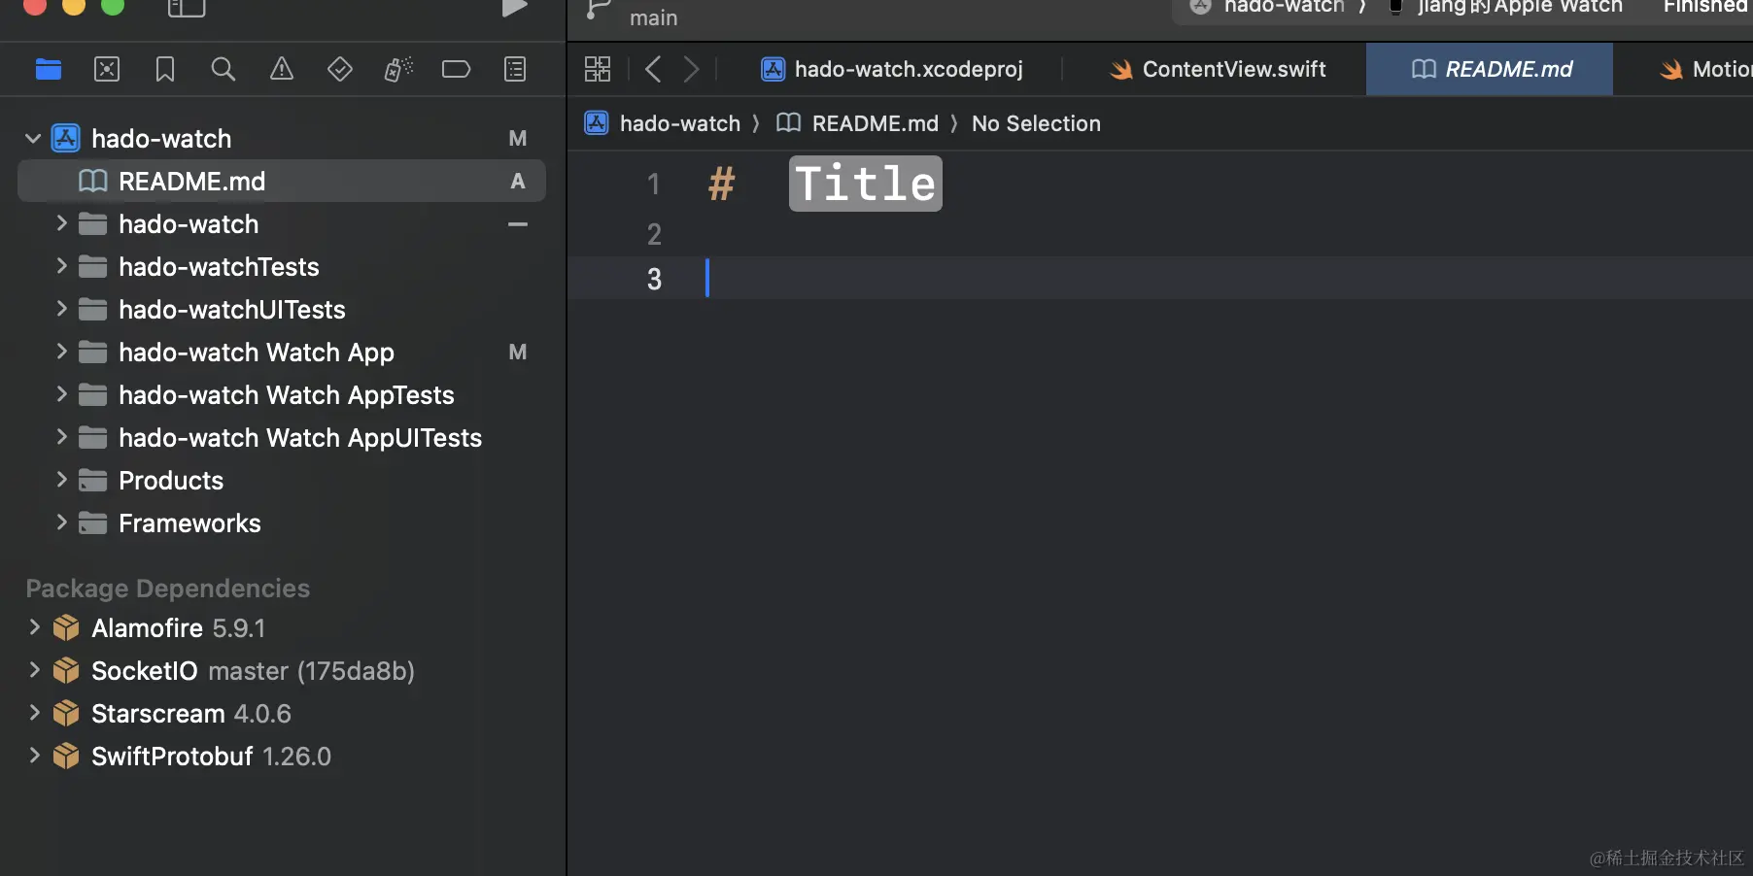The height and width of the screenshot is (876, 1753).
Task: Select the SwiftProtobuf 1.26.0 package
Action: point(211,757)
